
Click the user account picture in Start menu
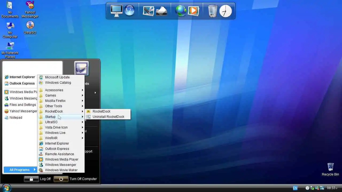(x=81, y=68)
